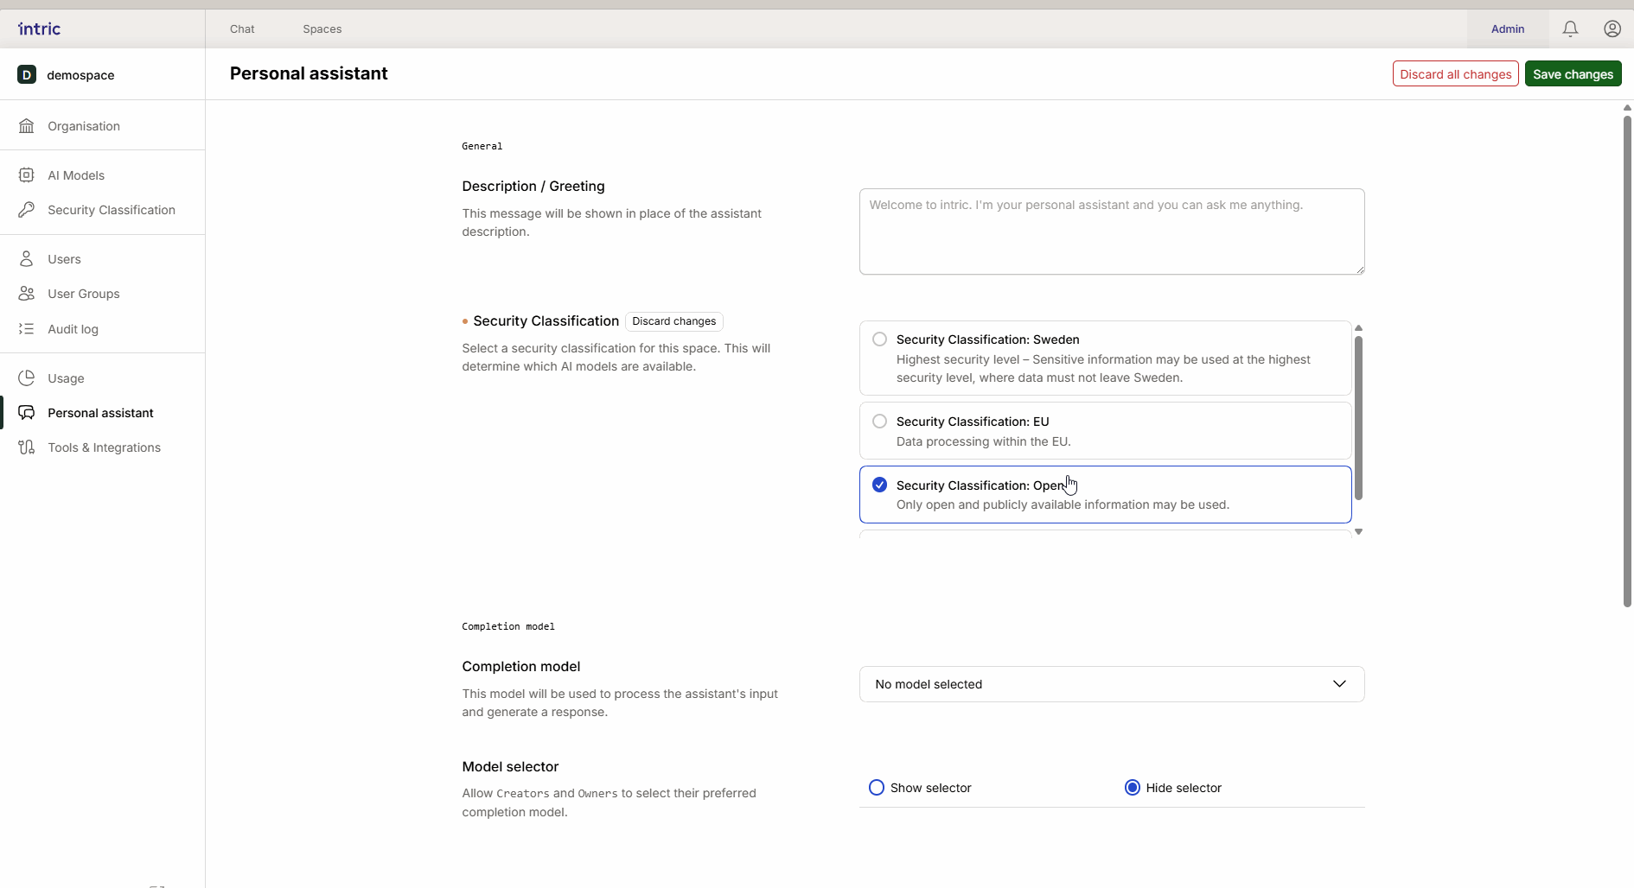Click the security list scroll-down arrow

(1358, 532)
